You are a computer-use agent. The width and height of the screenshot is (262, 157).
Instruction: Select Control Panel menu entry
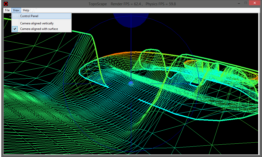click(41, 16)
